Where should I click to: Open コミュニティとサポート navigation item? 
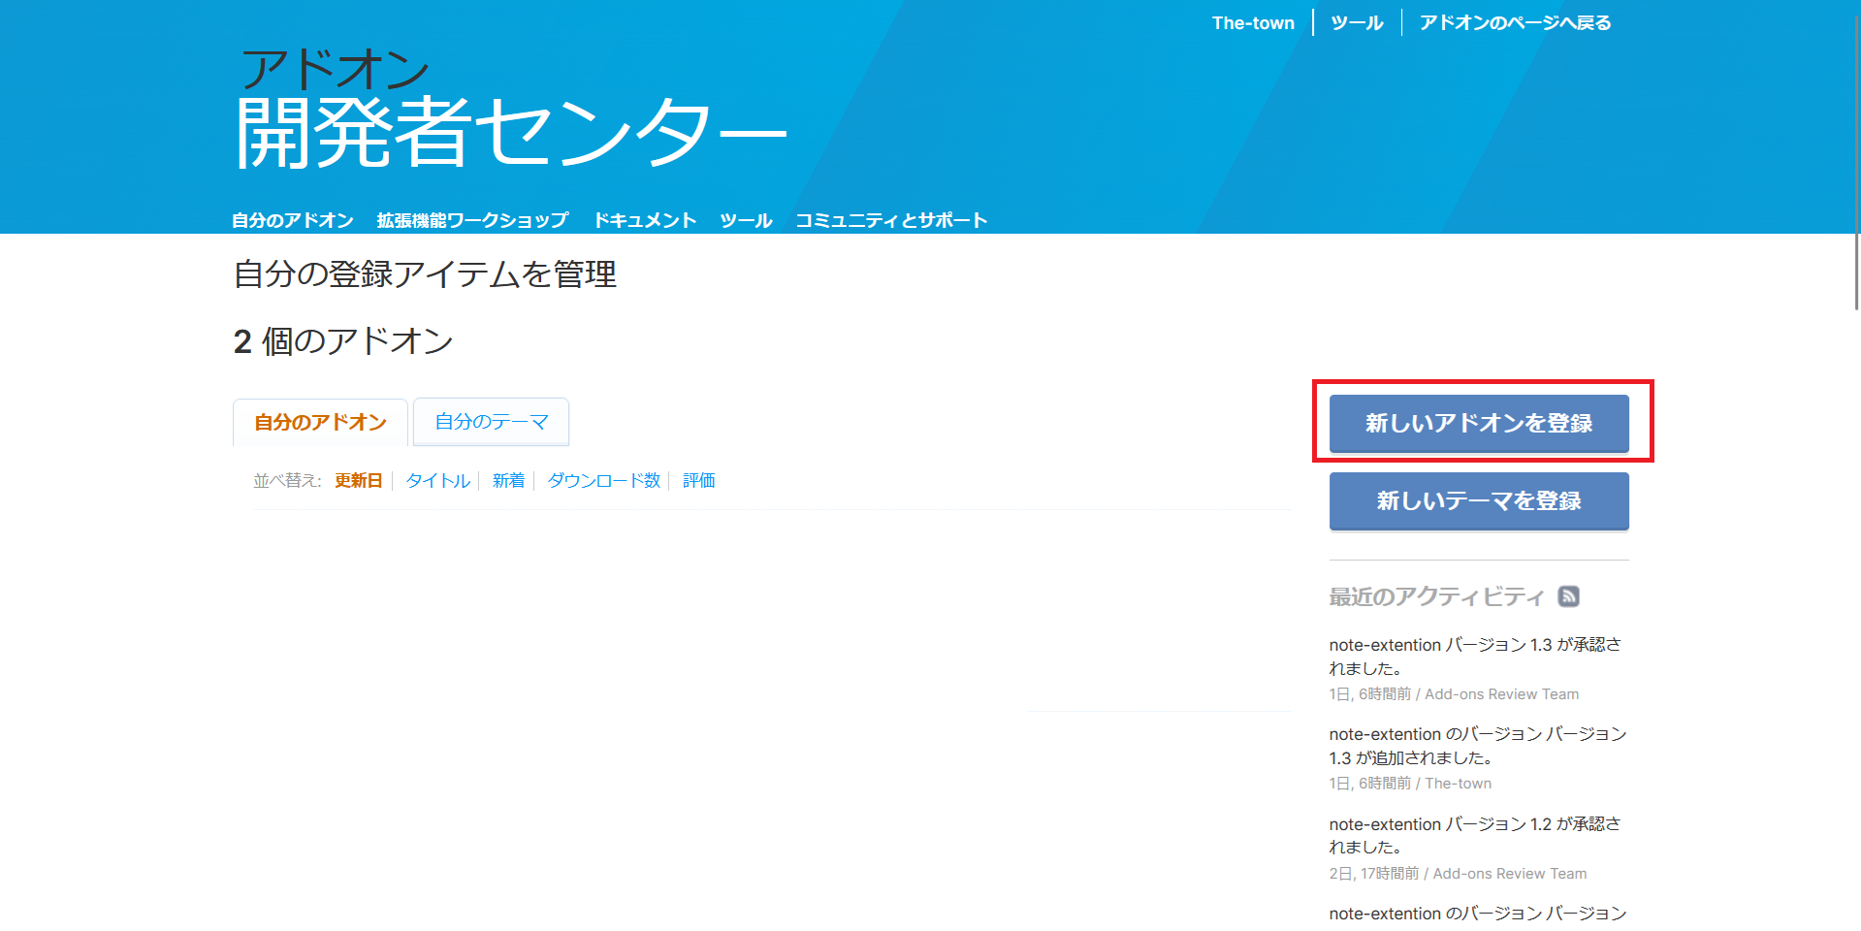[891, 220]
